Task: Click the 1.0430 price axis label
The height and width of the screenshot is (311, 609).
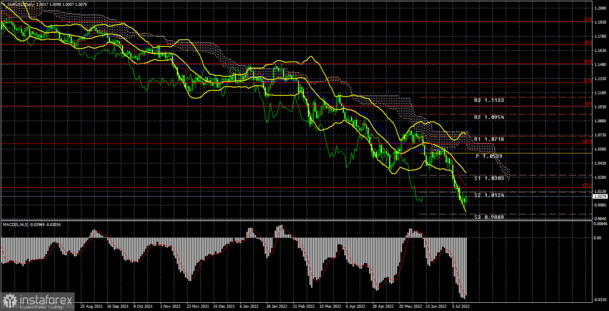Action: (600, 163)
